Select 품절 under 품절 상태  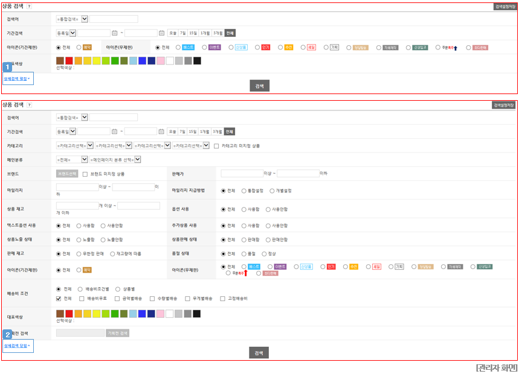click(244, 254)
